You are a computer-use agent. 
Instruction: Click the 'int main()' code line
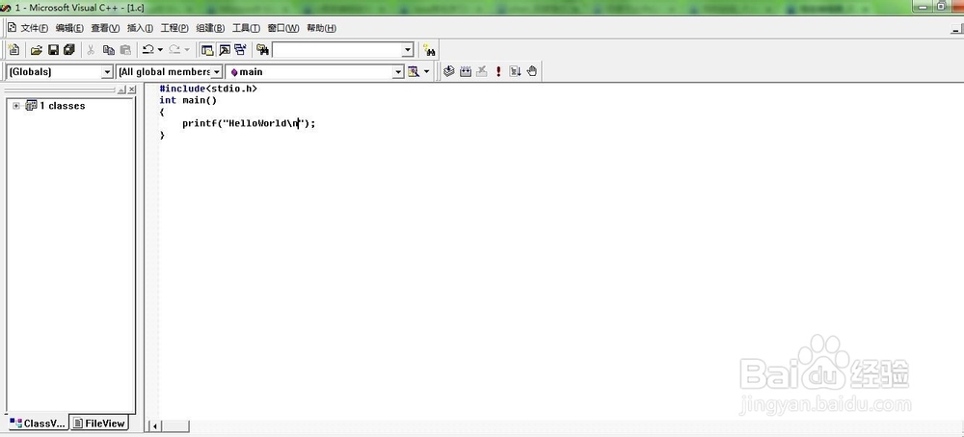click(188, 100)
